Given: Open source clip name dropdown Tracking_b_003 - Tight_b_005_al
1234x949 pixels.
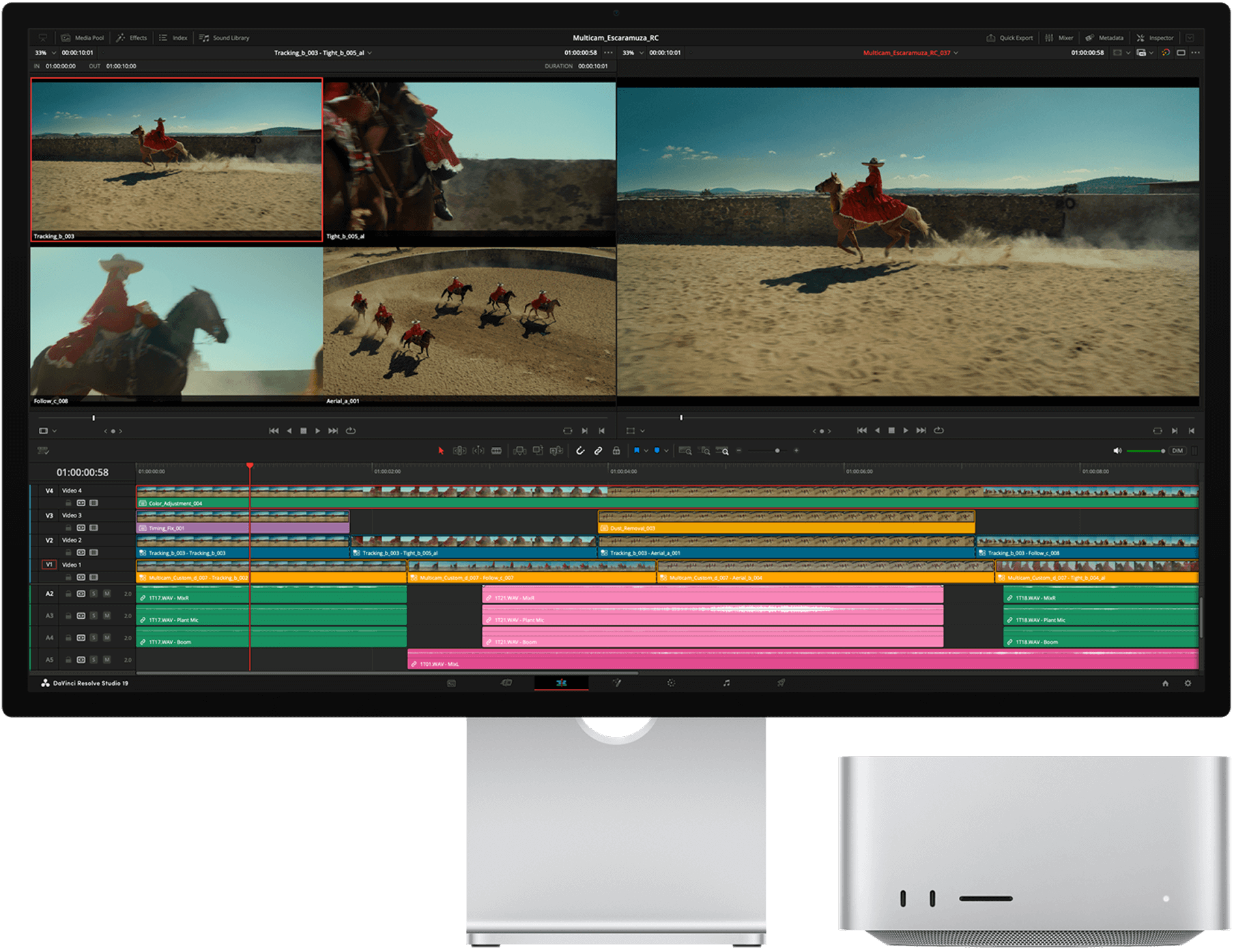Looking at the screenshot, I should coord(323,53).
